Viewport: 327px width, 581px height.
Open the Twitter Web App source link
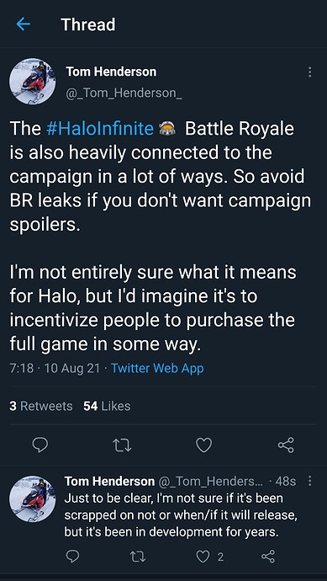point(157,368)
